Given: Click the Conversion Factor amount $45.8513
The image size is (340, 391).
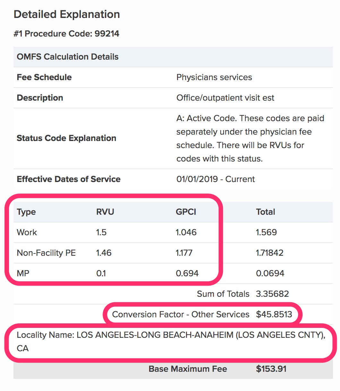Looking at the screenshot, I should pyautogui.click(x=274, y=314).
